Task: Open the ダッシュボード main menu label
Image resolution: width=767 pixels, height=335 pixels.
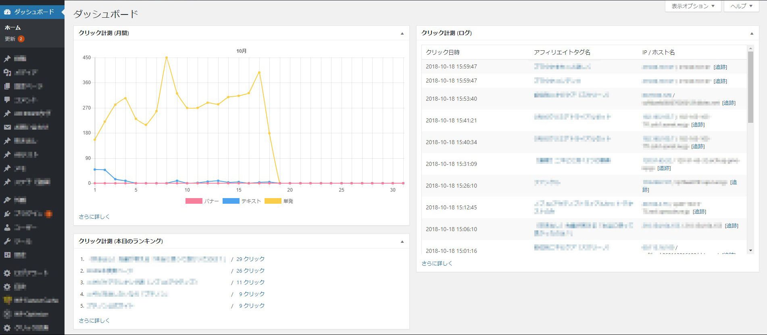Action: coord(34,12)
